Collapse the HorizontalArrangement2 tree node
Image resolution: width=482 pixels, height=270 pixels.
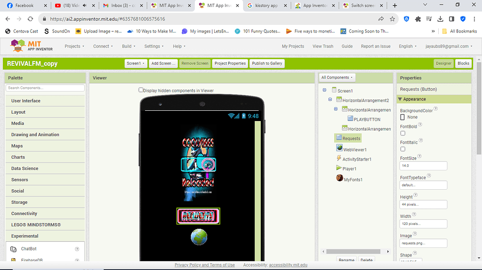(x=330, y=100)
